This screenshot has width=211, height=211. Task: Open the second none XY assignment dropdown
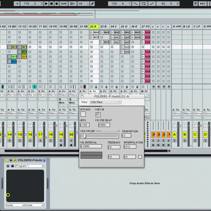pos(35,205)
